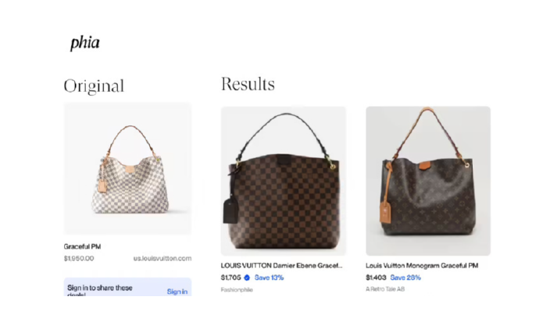Click the Save 13% label
This screenshot has height=325, width=557.
click(x=269, y=277)
